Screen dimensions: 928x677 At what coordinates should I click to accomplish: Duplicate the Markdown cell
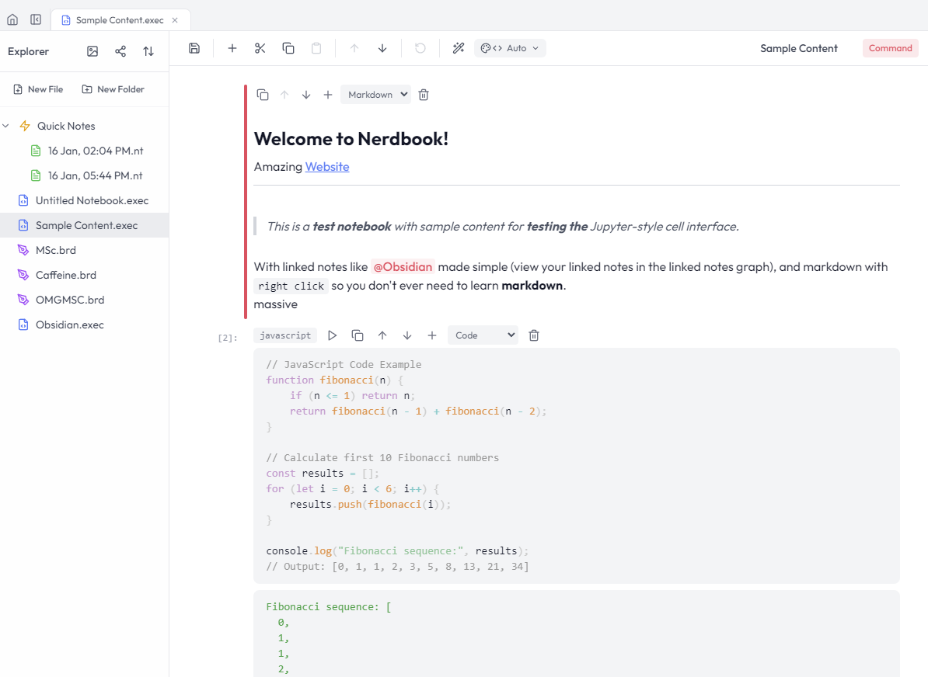click(x=262, y=95)
